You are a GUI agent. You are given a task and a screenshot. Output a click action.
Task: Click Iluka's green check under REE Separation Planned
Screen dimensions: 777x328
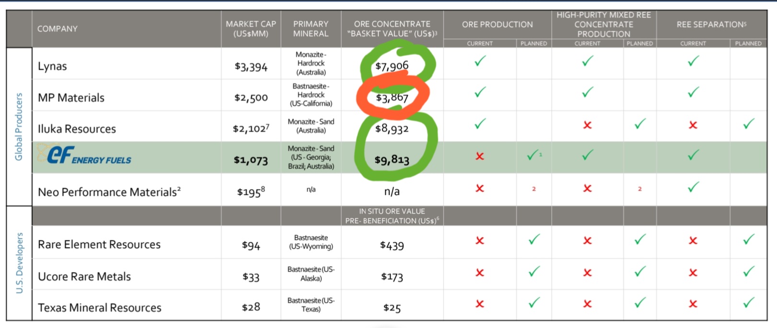pyautogui.click(x=748, y=124)
